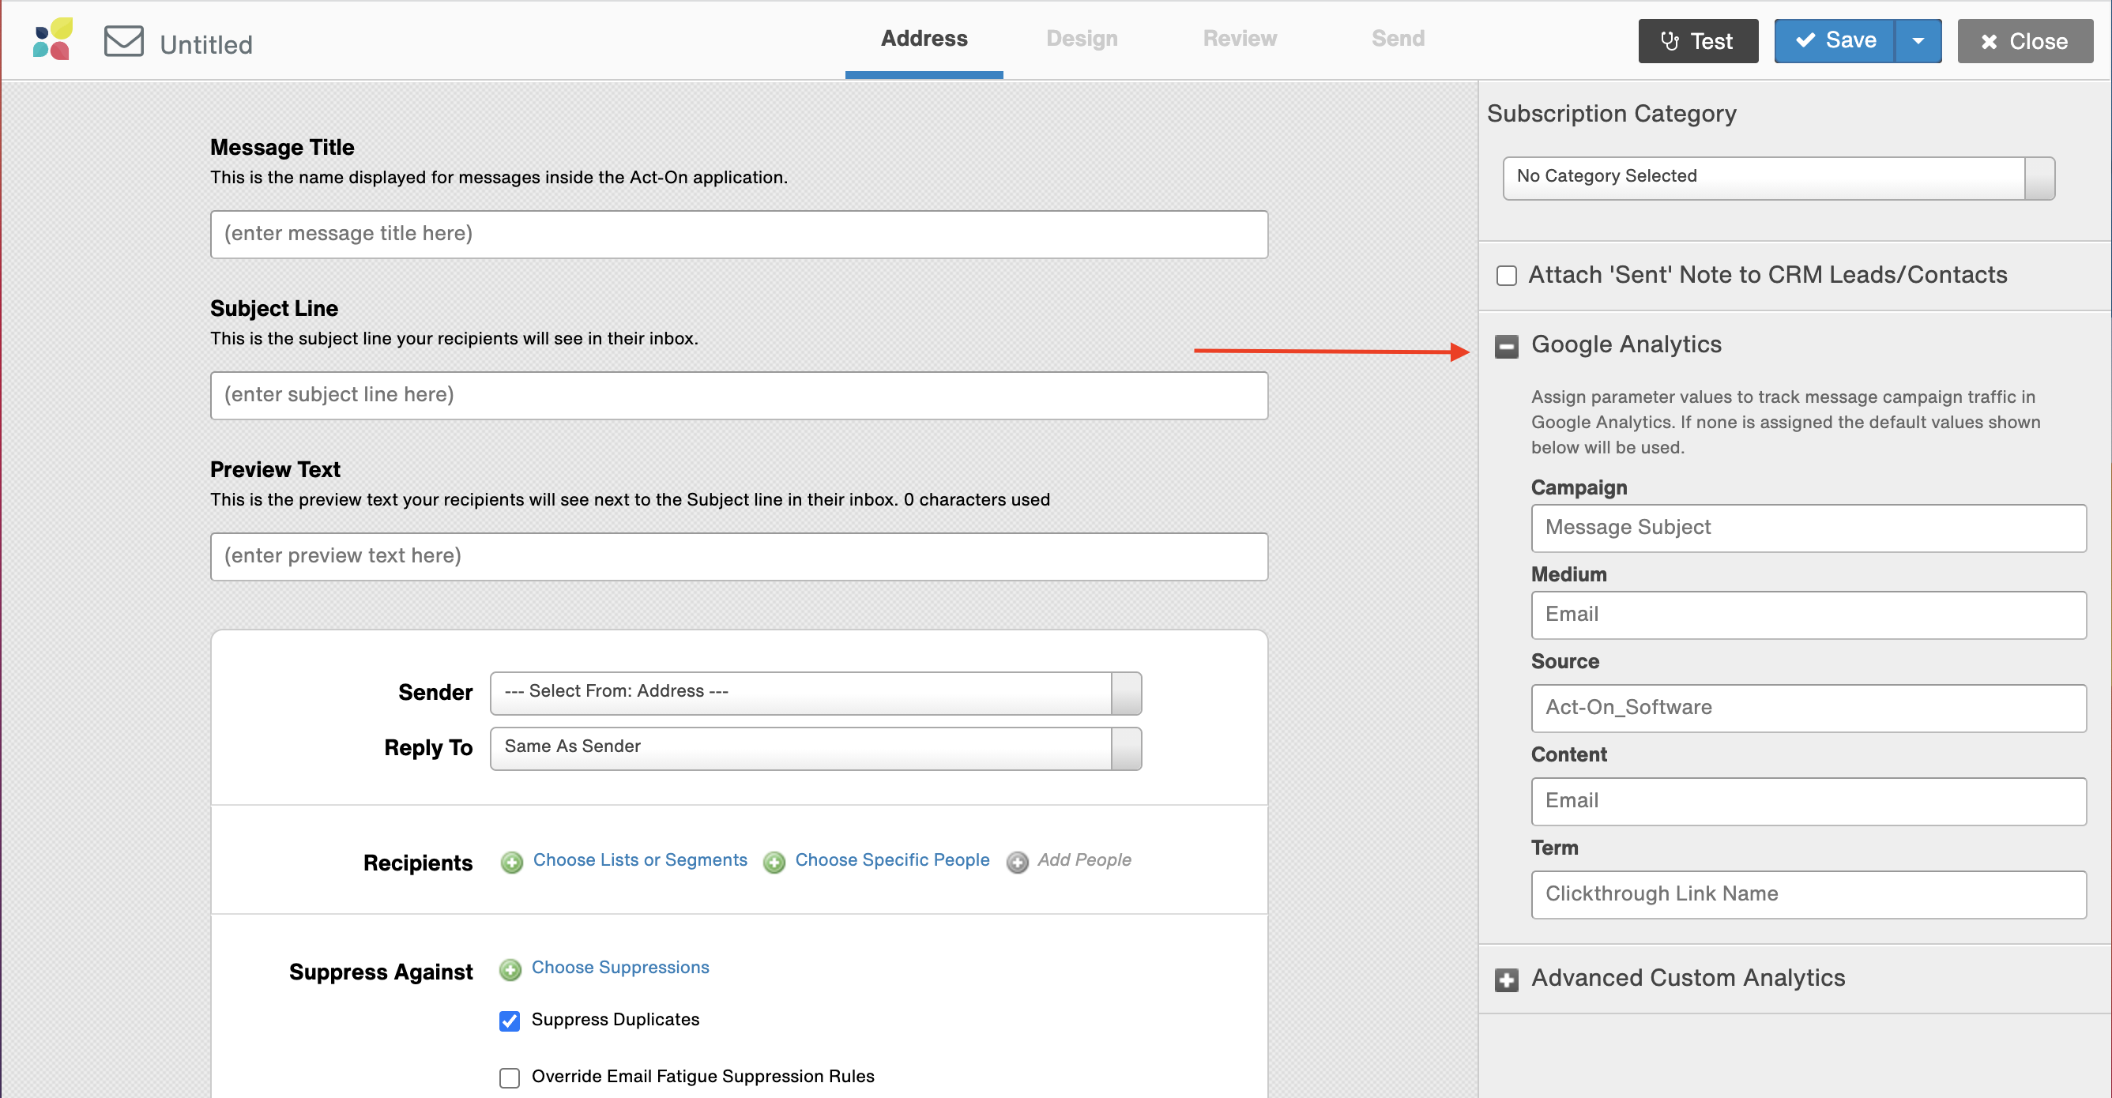Click the green plus for Choose Suppressions
Viewport: 2112px width, 1098px height.
point(510,969)
